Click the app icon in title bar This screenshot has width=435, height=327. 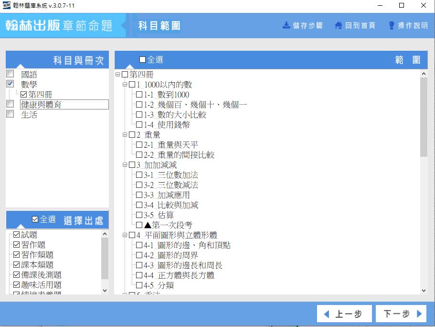[x=6, y=5]
